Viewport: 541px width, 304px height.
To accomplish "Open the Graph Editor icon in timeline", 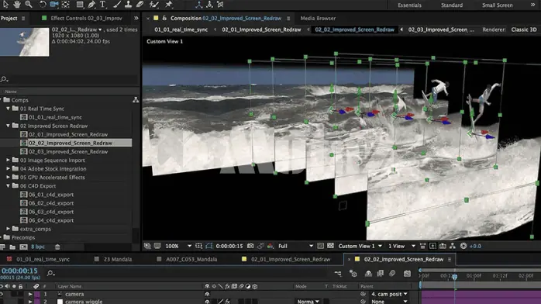I will 407,274.
